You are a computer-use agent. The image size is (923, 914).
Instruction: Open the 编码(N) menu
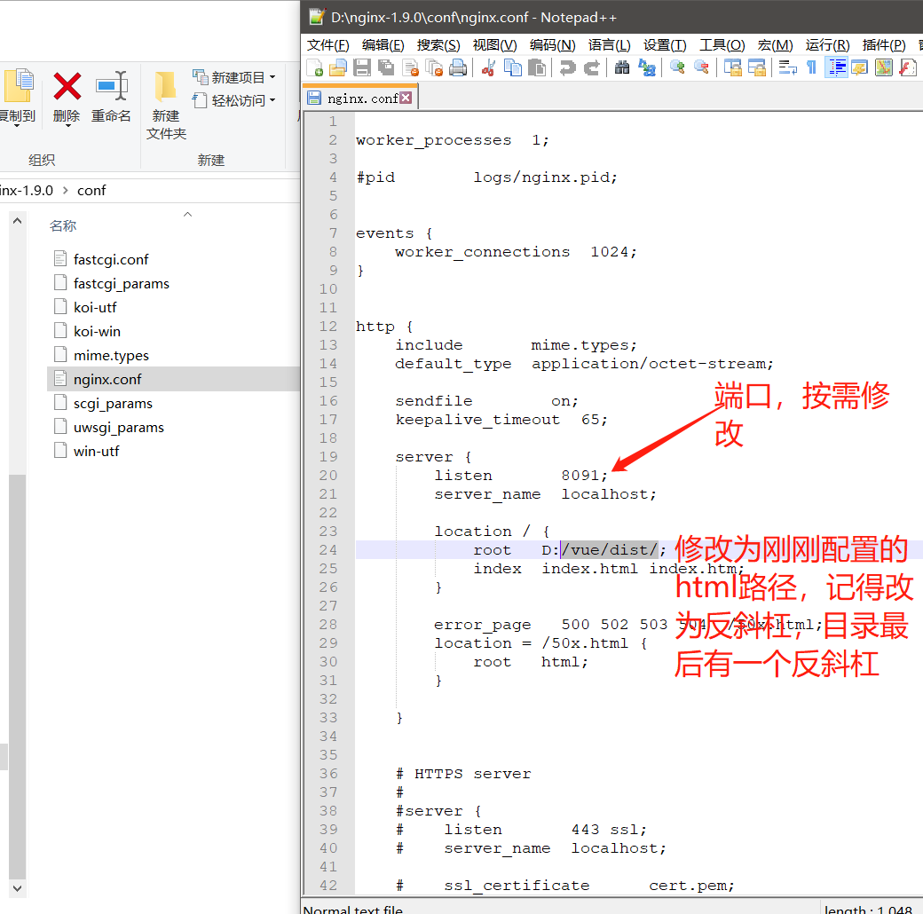[552, 45]
